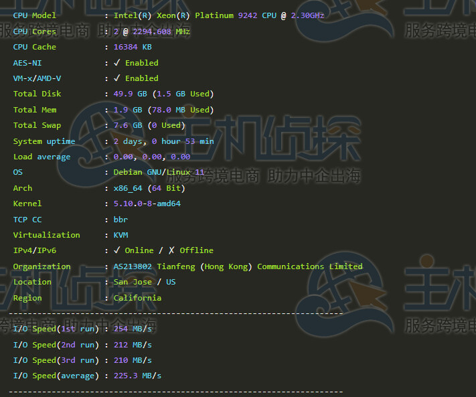Click the IPv4 online checkmark
The image size is (476, 397).
point(117,250)
